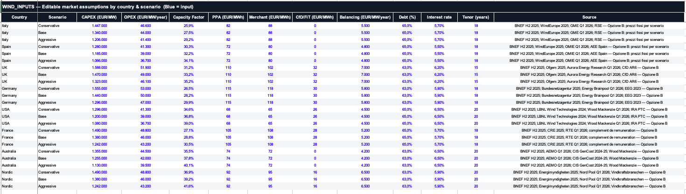Click the 'OPEX (EUR/MW/year)' header cell
The height and width of the screenshot is (194, 686).
(145, 17)
